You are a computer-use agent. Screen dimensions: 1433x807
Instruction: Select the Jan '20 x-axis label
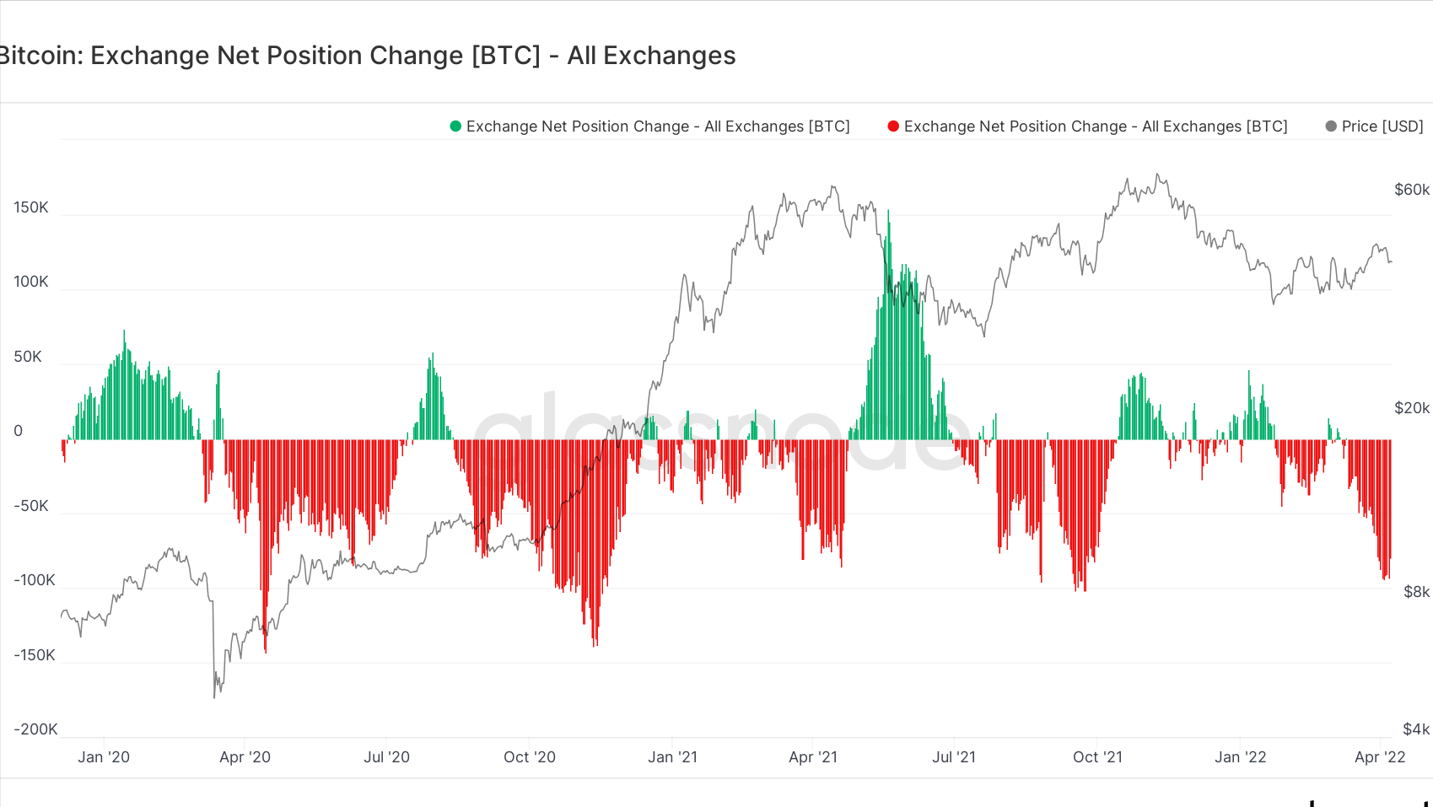click(x=104, y=757)
